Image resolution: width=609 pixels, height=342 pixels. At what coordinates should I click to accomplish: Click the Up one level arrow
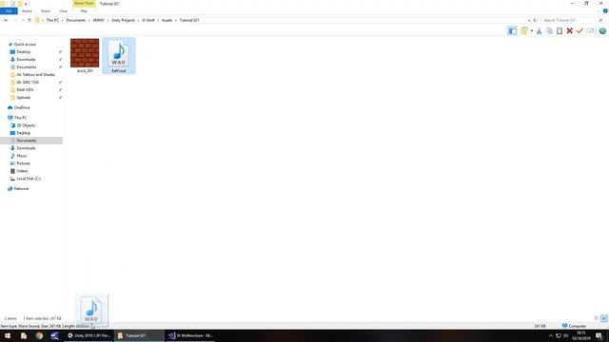coord(29,20)
